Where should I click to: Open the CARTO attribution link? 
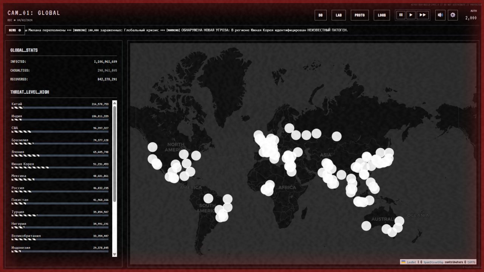coord(471,262)
